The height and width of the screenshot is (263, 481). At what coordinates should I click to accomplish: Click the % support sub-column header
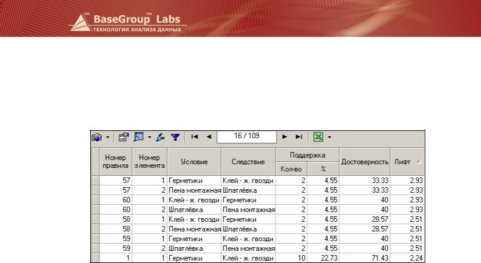(323, 169)
